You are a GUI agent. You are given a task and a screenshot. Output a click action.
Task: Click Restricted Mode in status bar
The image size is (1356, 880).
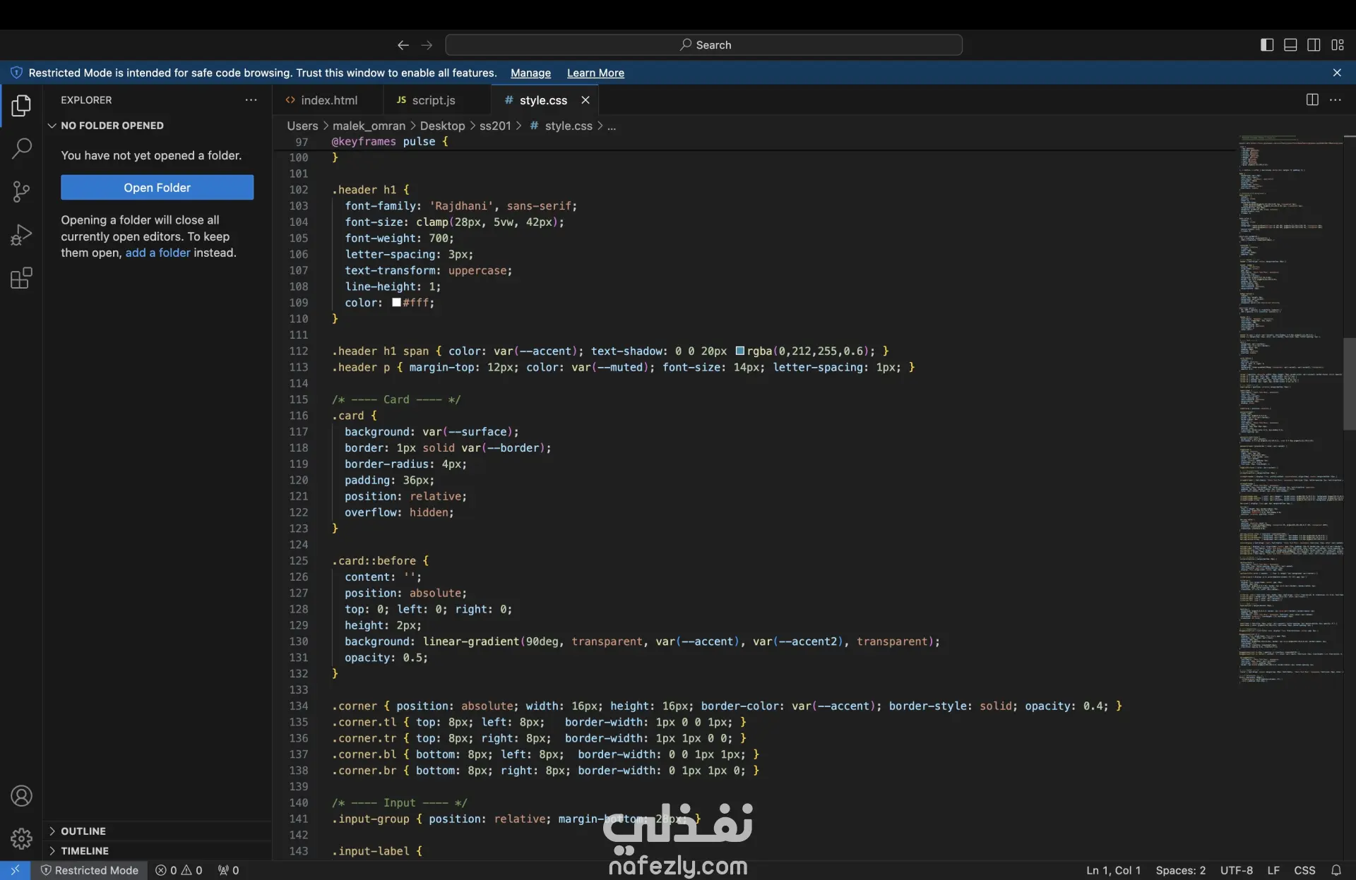[90, 870]
